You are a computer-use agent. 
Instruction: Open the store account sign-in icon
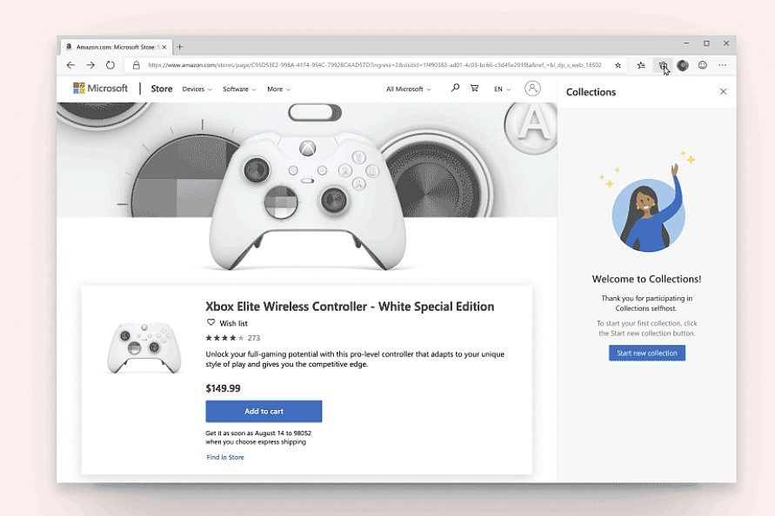(x=532, y=89)
